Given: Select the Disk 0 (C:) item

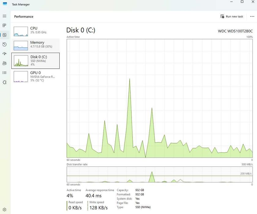Looking at the screenshot, I should (35, 61).
